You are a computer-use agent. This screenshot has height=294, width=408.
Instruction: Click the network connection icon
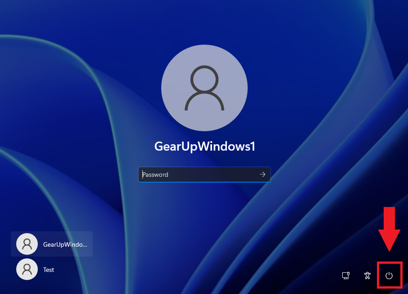345,276
